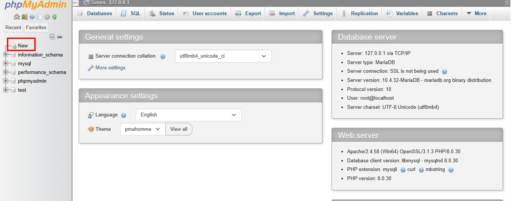
Task: Expand the phpmyadmin tree node
Action: coord(5,81)
